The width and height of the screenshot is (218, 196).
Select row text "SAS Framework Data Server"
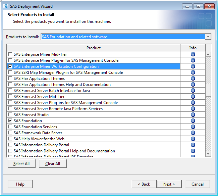(38, 133)
